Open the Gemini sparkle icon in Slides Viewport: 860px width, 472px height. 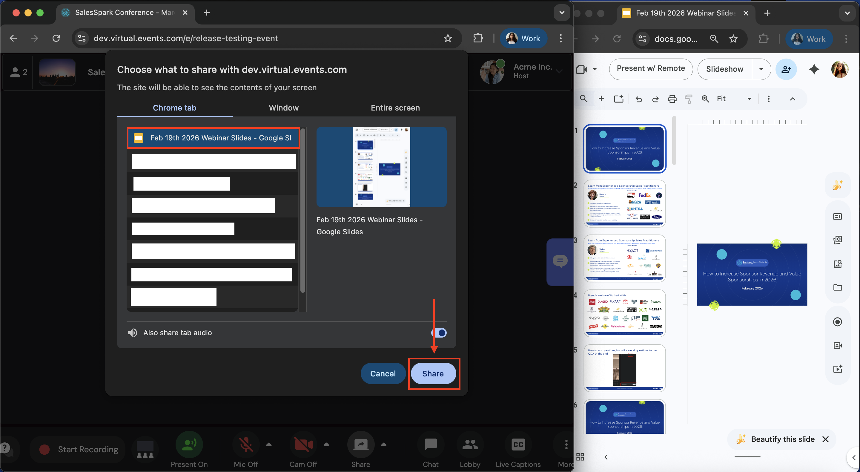pos(814,69)
